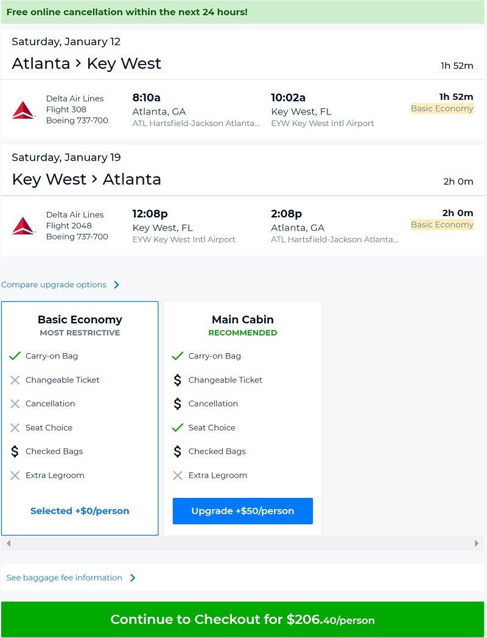Click the Delta logo for Flight 2048
Image resolution: width=487 pixels, height=638 pixels.
pos(23,225)
